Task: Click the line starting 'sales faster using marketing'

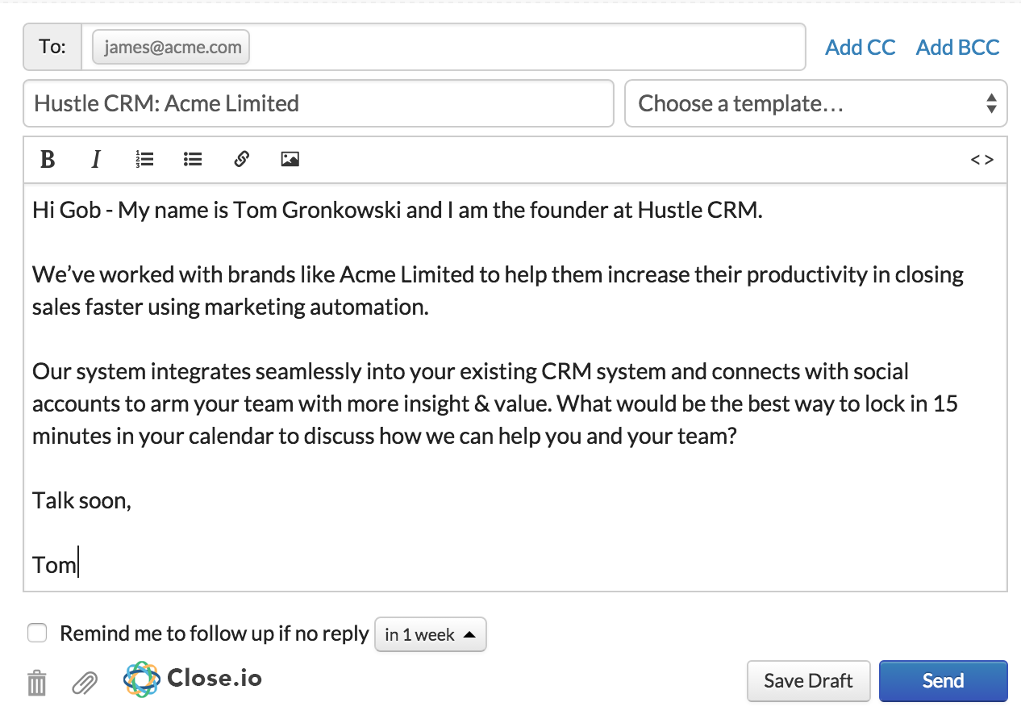Action: coord(231,307)
